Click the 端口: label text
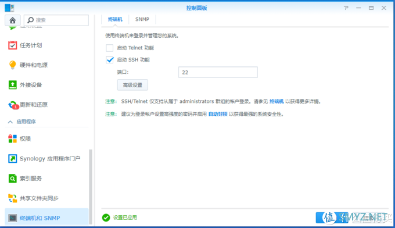Viewport: 395px width, 228px height. tap(123, 72)
